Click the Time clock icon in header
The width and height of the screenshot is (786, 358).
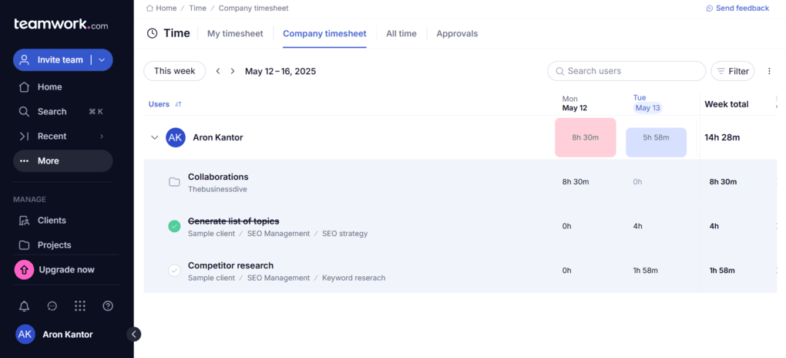pos(152,34)
